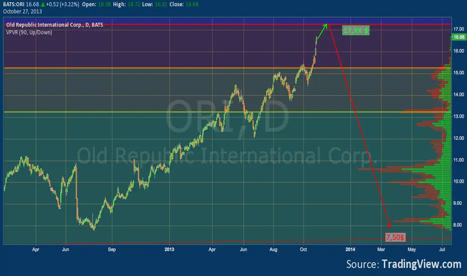Click the Aug label on time axis
The image size is (467, 276).
273,249
